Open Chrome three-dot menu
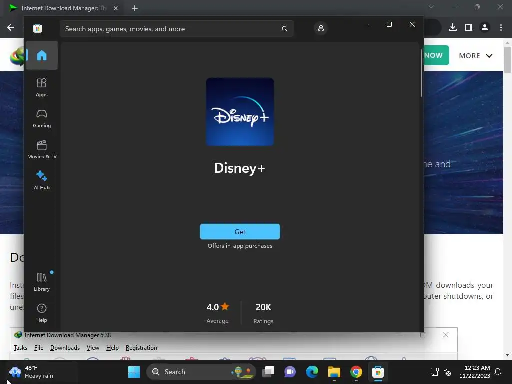 point(501,27)
